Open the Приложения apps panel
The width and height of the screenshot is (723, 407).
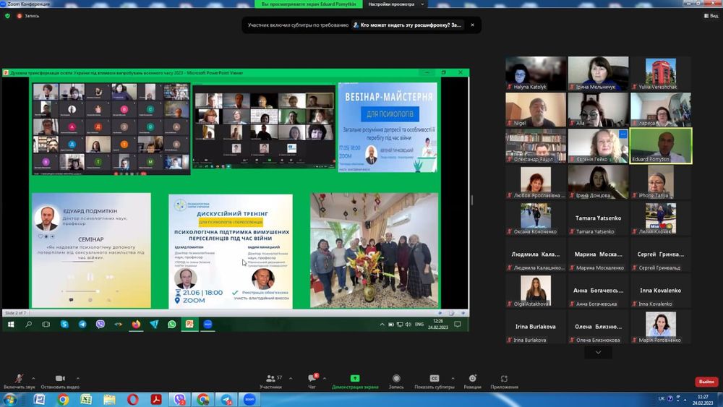pyautogui.click(x=504, y=379)
